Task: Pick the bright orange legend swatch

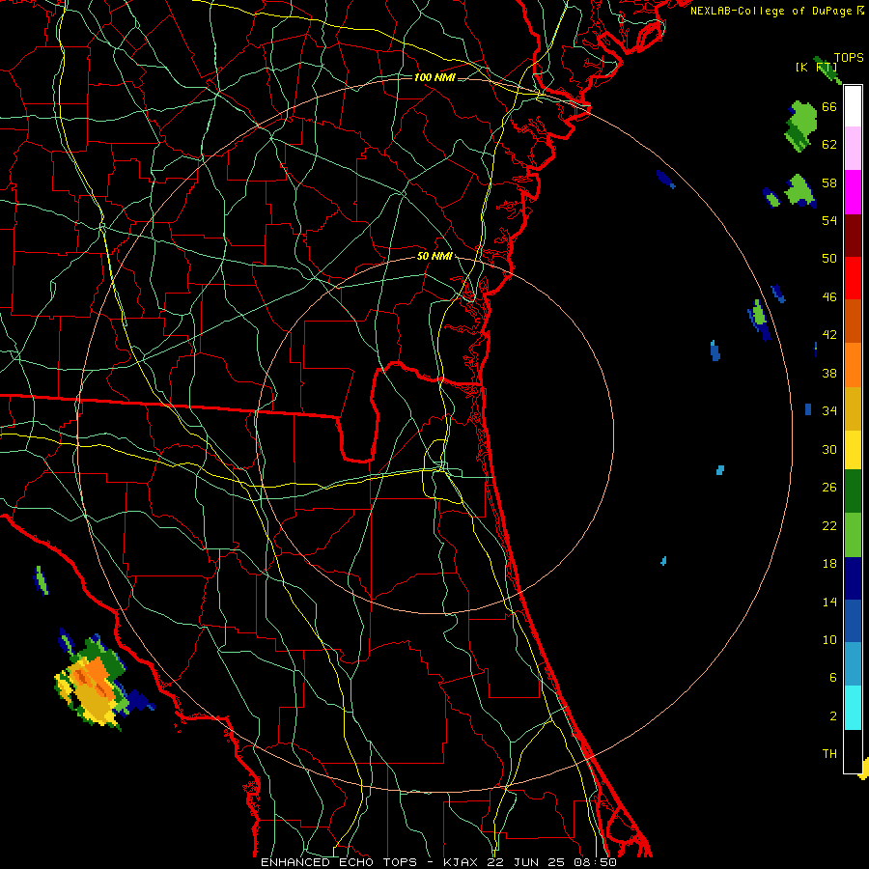Action: 853,364
